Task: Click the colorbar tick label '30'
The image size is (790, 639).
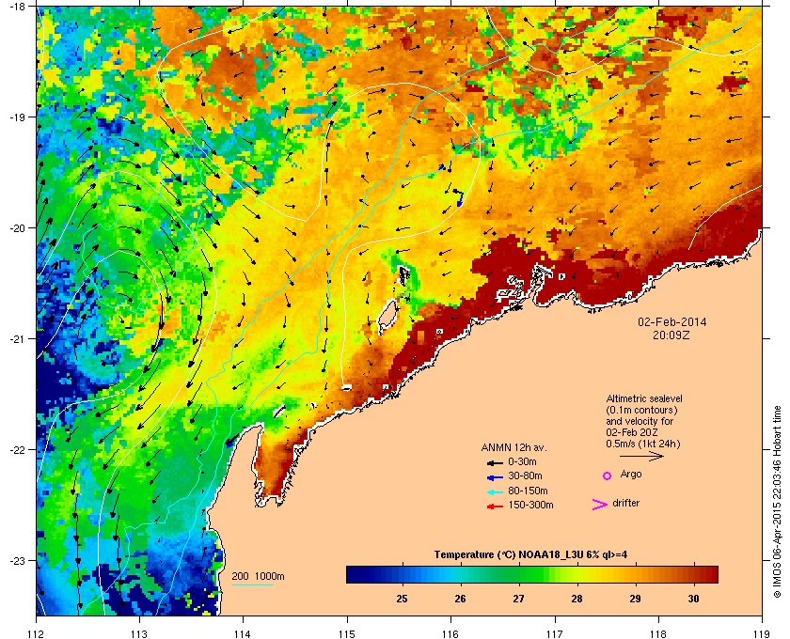Action: tap(694, 600)
